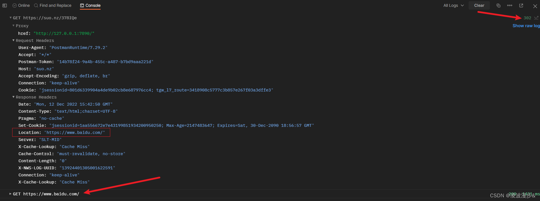Collapse the Proxy section
This screenshot has width=540, height=201.
13,25
